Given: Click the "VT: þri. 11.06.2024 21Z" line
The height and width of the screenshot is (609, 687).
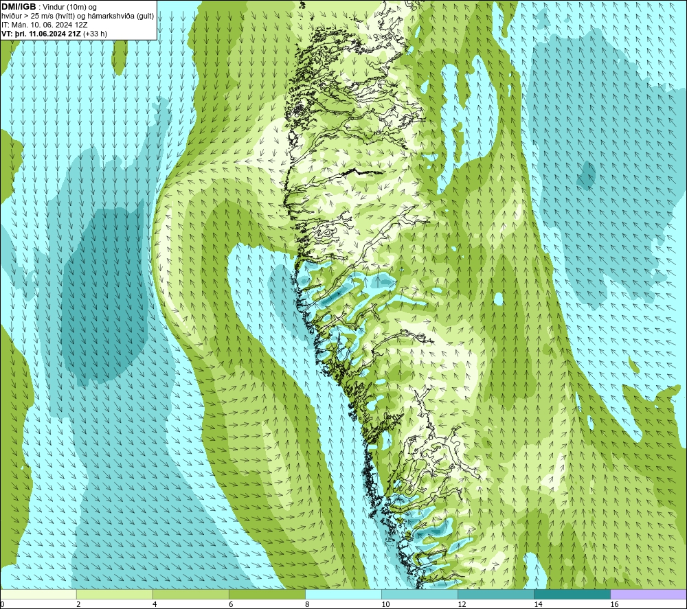Looking at the screenshot, I should click(41, 34).
